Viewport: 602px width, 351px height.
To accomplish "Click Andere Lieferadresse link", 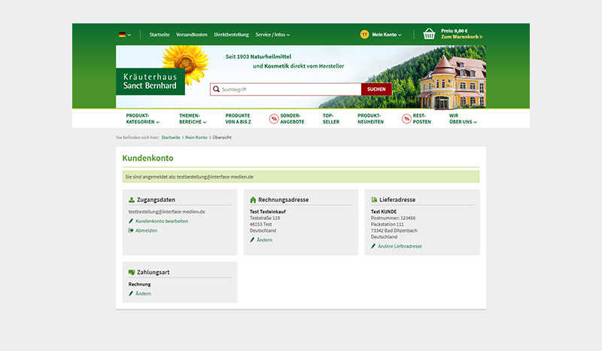I will coord(400,246).
